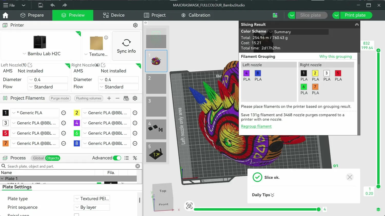Open printer settings gear icon
385x216 pixels.
click(x=135, y=25)
